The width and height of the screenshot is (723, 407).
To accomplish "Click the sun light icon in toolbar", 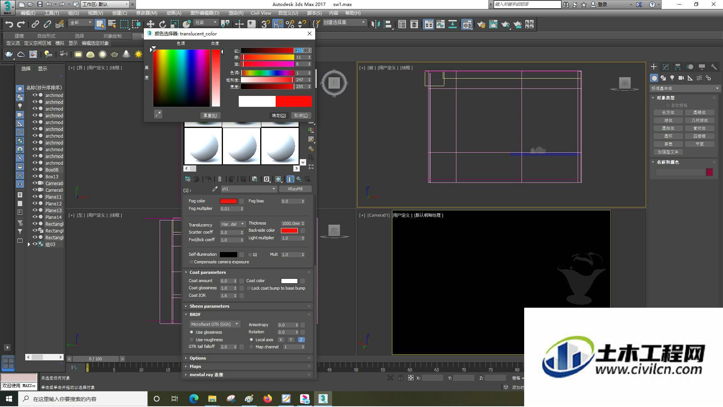I will 139,55.
